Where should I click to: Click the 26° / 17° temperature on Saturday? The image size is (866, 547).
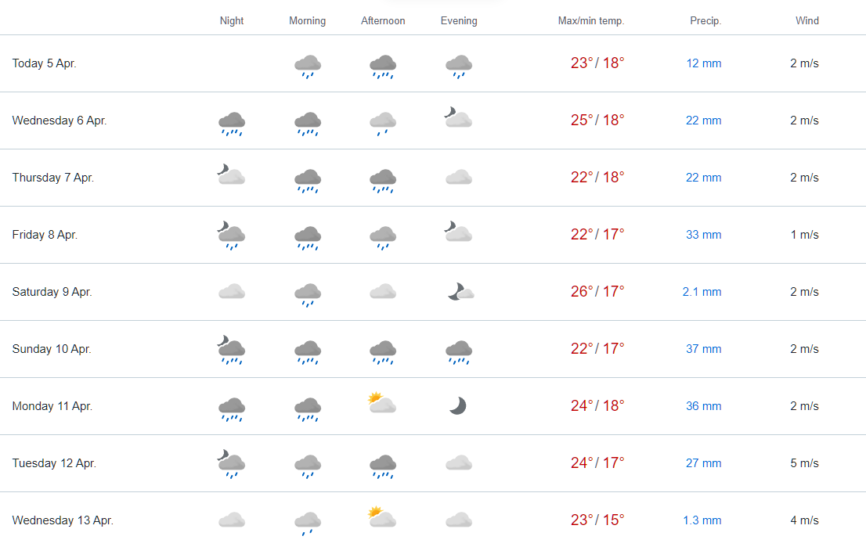coord(597,291)
